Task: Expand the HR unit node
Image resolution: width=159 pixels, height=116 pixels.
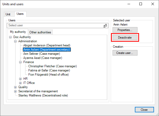Action: 20,79
